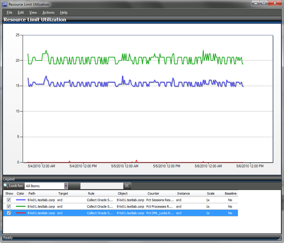Open the All Items dropdown
Image resolution: width=284 pixels, height=243 pixels.
click(x=66, y=186)
